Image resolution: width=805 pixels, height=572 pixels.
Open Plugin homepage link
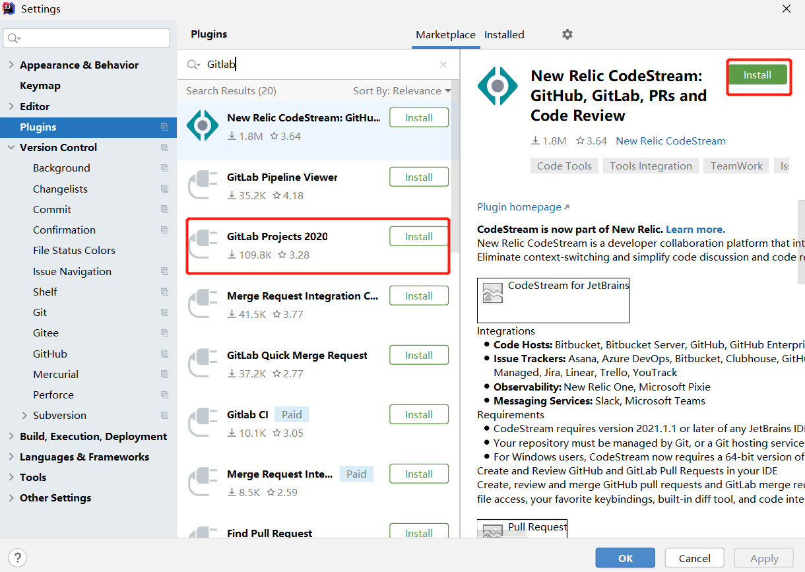click(x=523, y=207)
